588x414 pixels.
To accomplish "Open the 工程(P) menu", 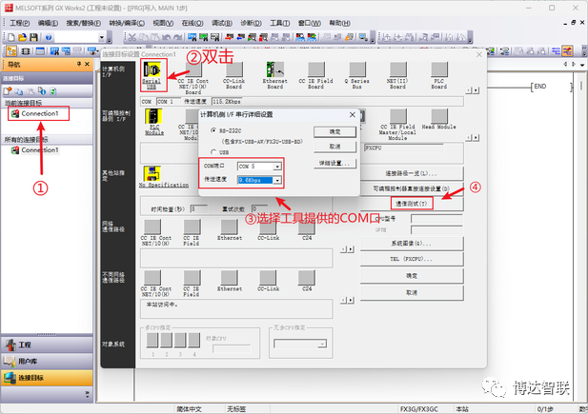I will coord(19,23).
